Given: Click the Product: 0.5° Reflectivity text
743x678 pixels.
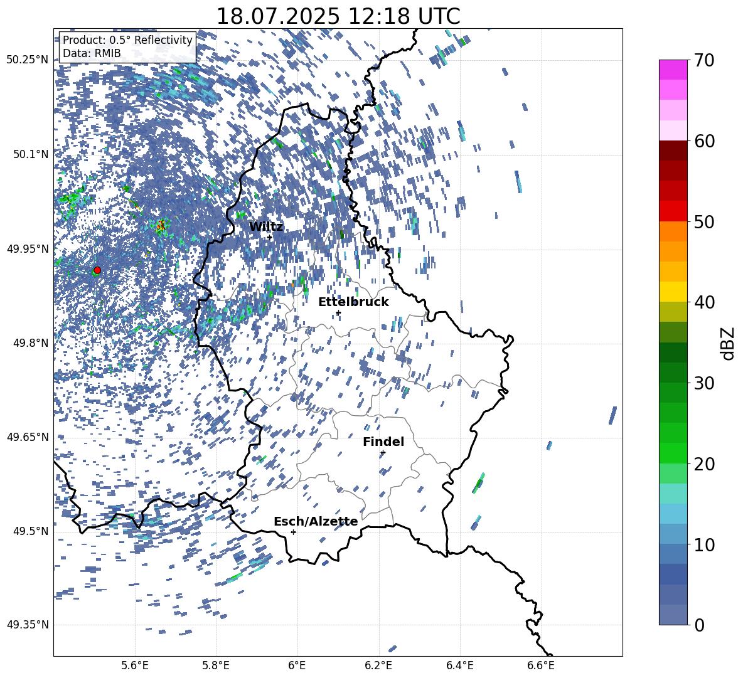Looking at the screenshot, I should (x=127, y=40).
